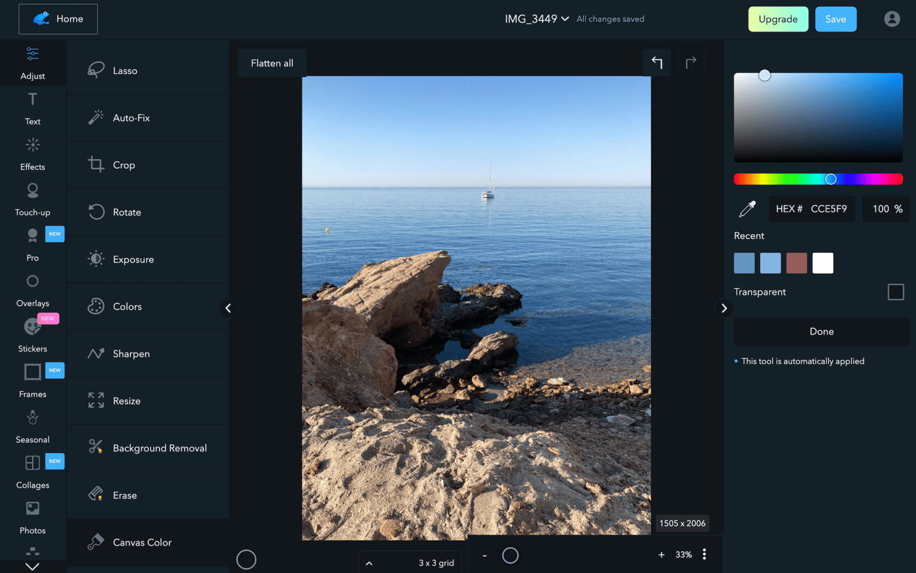
Task: Undo the last change
Action: (x=657, y=62)
